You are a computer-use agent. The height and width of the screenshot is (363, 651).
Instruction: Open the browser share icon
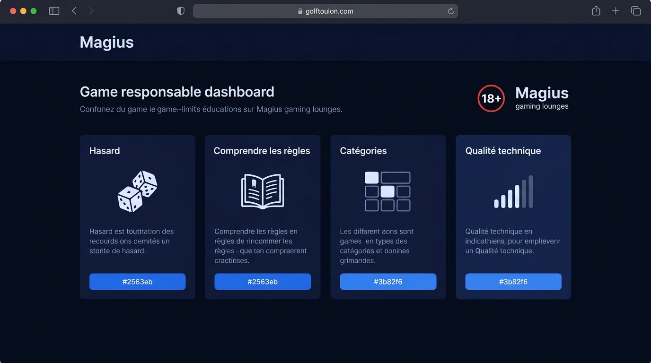596,10
